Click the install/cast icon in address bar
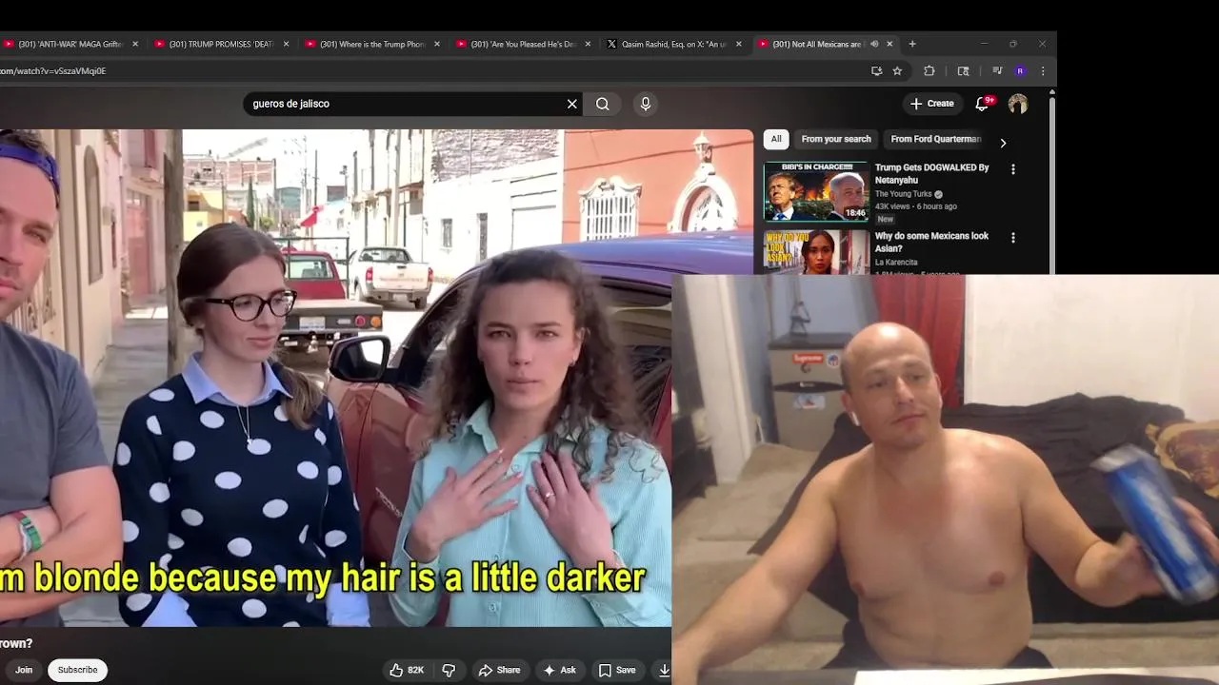The image size is (1219, 685). [x=876, y=71]
